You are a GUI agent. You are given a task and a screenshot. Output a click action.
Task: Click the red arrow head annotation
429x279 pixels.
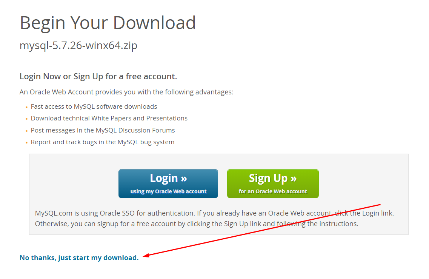pyautogui.click(x=146, y=256)
